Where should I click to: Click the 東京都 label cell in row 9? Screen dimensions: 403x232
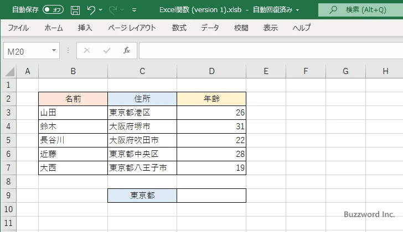[142, 196]
